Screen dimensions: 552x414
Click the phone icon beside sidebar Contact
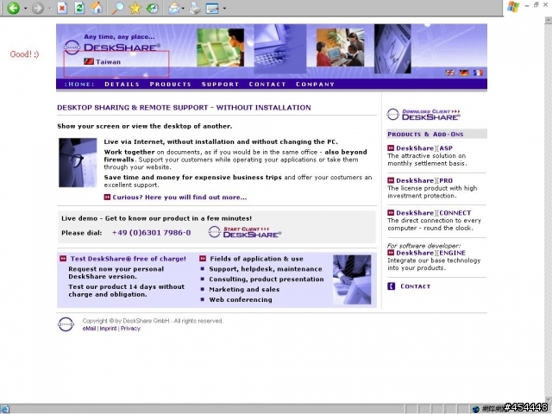click(x=391, y=286)
